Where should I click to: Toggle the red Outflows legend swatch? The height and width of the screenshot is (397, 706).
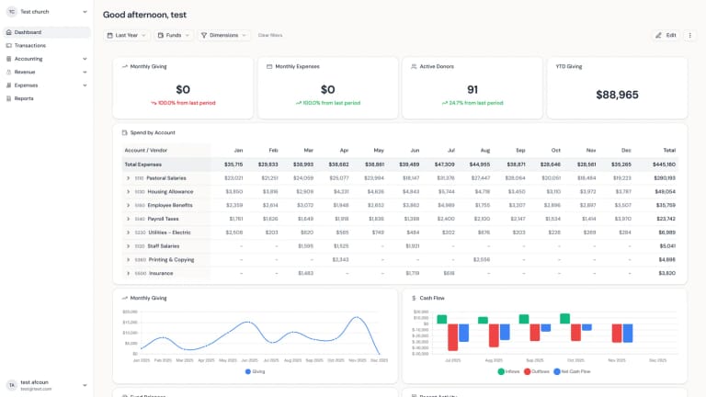(x=528, y=371)
